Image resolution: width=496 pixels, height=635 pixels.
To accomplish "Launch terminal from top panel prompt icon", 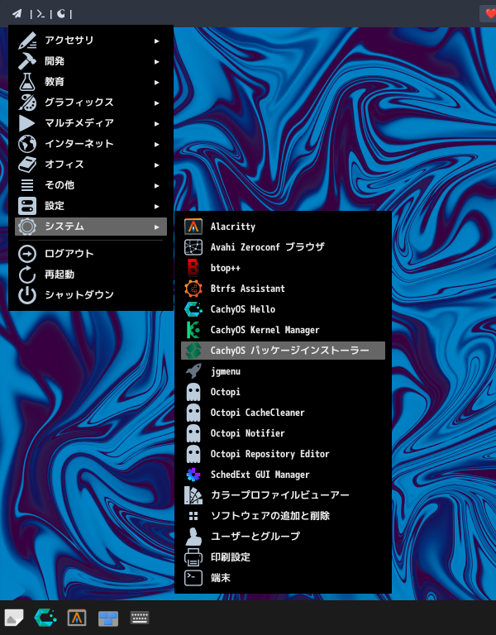I will 41,14.
